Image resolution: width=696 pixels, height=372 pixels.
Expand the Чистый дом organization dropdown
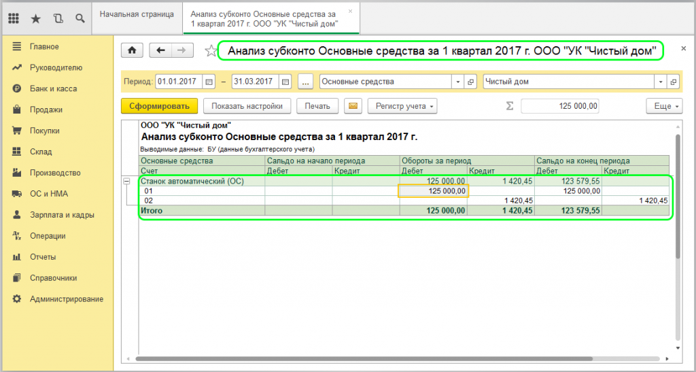point(660,82)
